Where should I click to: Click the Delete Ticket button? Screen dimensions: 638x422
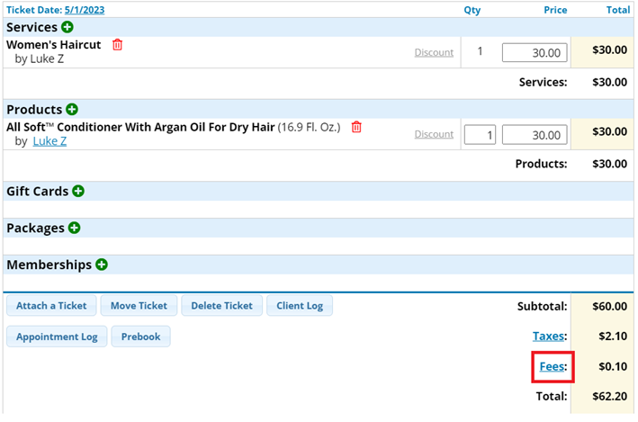[221, 306]
